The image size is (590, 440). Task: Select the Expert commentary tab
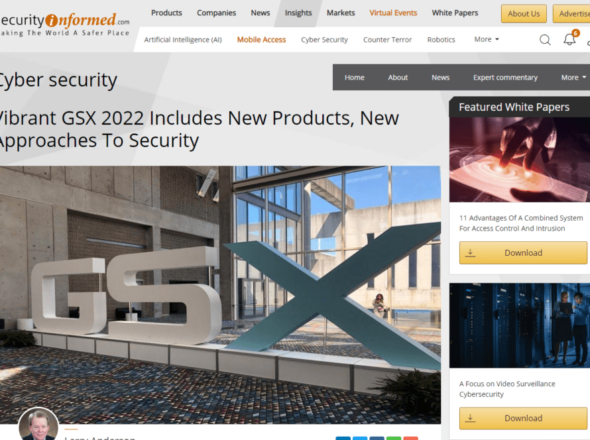[505, 78]
